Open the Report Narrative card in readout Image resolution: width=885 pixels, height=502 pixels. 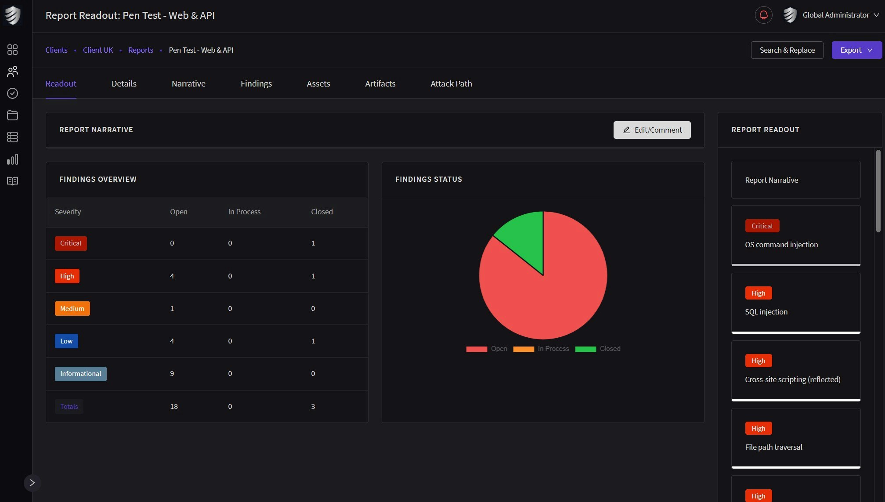[796, 180]
